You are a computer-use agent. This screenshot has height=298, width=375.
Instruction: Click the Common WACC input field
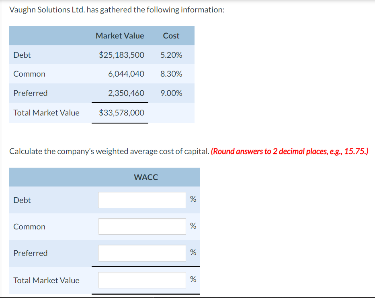pos(141,226)
